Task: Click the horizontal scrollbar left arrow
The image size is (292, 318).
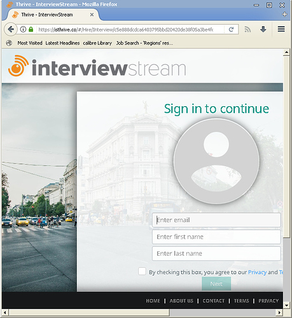Action: 5,312
